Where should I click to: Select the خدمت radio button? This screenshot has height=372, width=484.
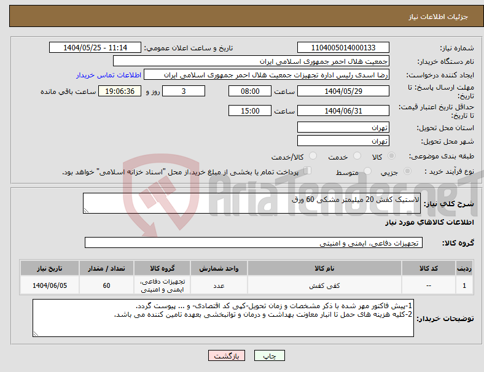pyautogui.click(x=357, y=156)
